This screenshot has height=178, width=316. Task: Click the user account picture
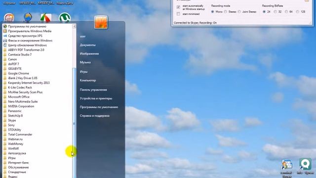101,22
